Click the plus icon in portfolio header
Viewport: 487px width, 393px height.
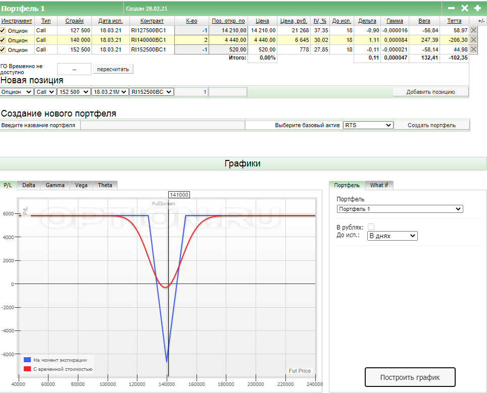point(478,9)
